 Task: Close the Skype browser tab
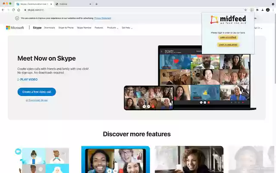[51, 4]
